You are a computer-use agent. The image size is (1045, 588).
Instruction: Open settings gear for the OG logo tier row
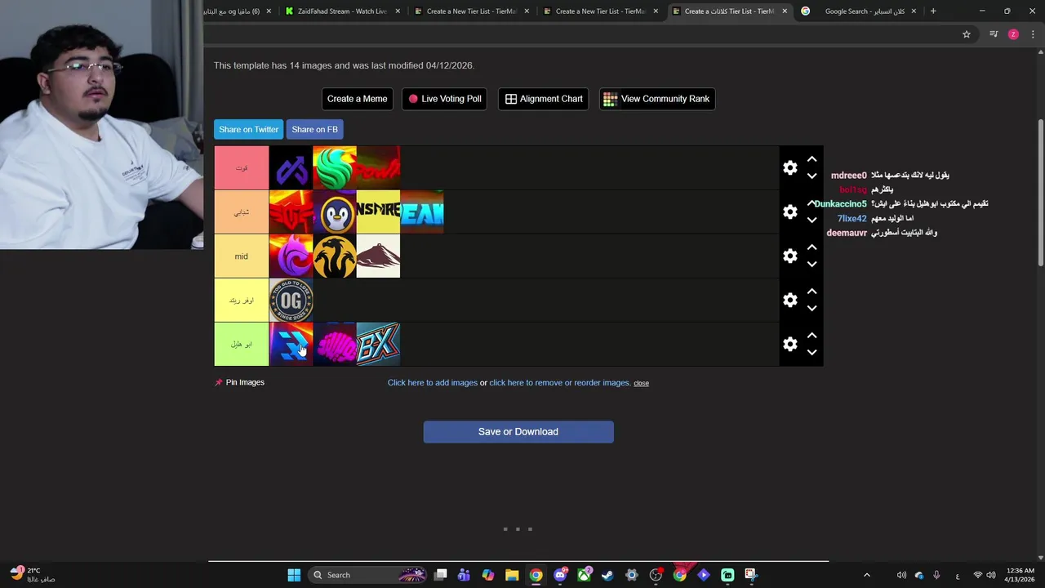(x=789, y=300)
